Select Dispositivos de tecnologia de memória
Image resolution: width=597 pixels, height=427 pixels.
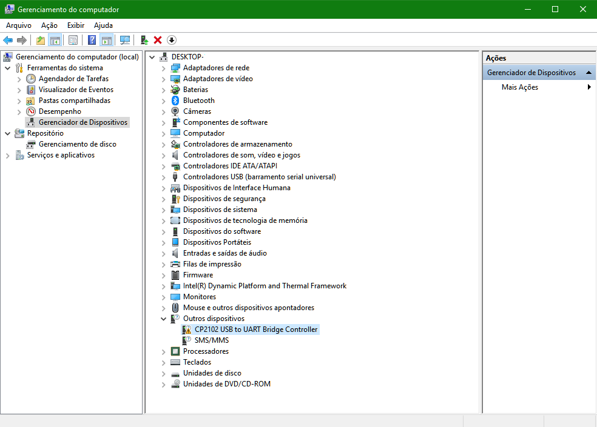[245, 220]
